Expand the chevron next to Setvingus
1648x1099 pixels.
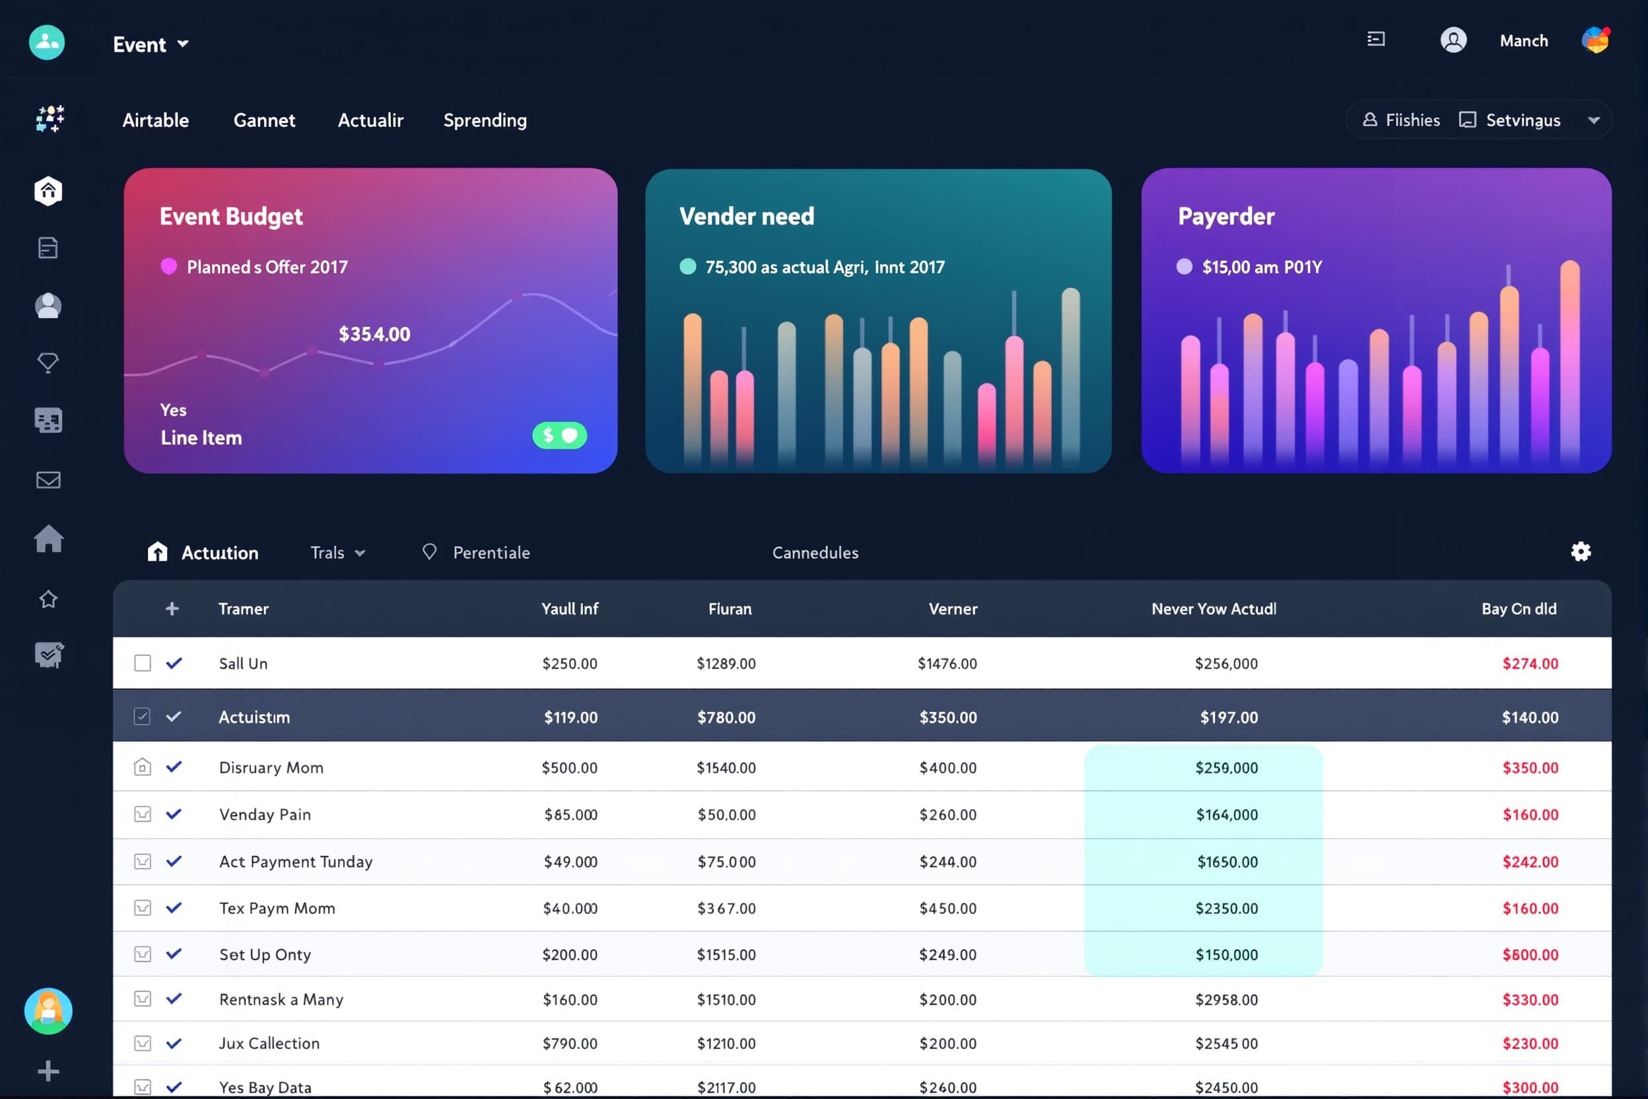(1593, 121)
